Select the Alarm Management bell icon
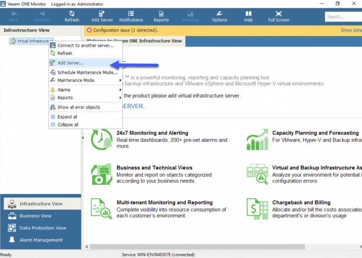Screen dimensions: 362x258 click(x=12, y=240)
